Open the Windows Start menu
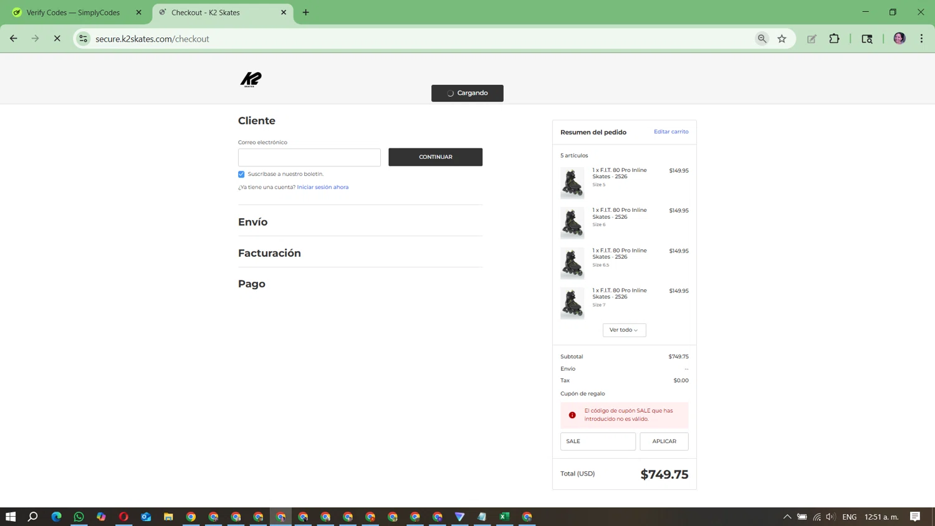 pyautogui.click(x=11, y=517)
